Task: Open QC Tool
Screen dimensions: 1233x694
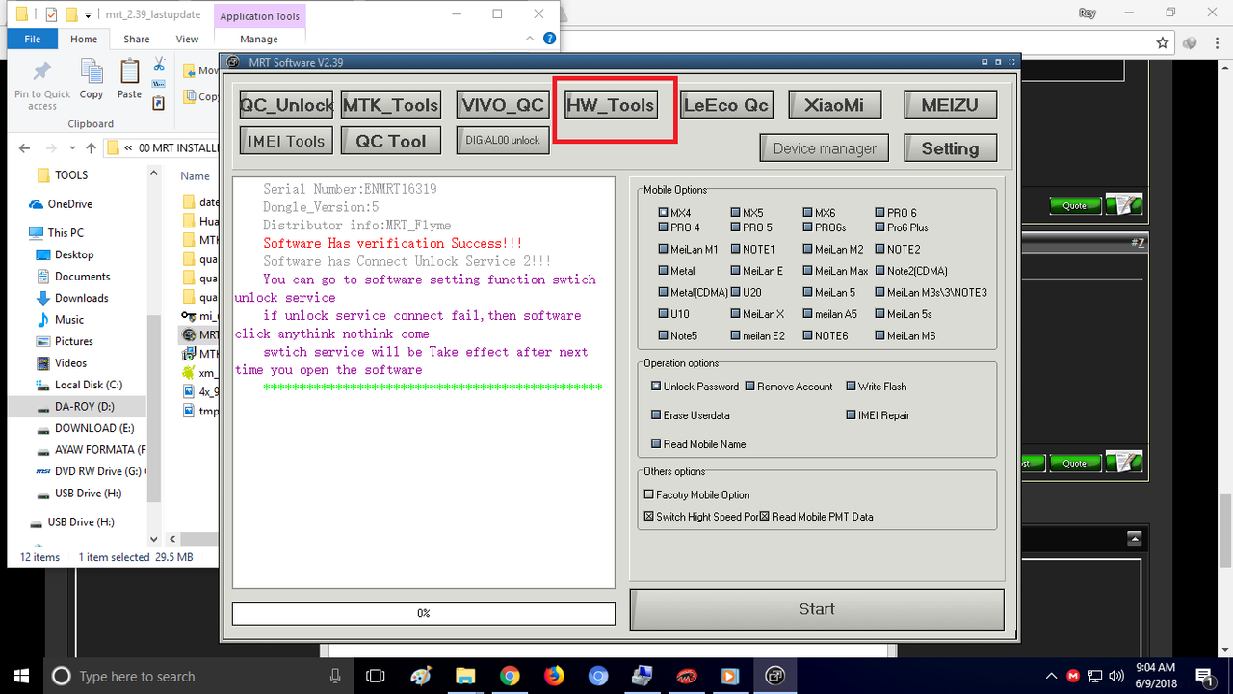Action: pos(391,141)
